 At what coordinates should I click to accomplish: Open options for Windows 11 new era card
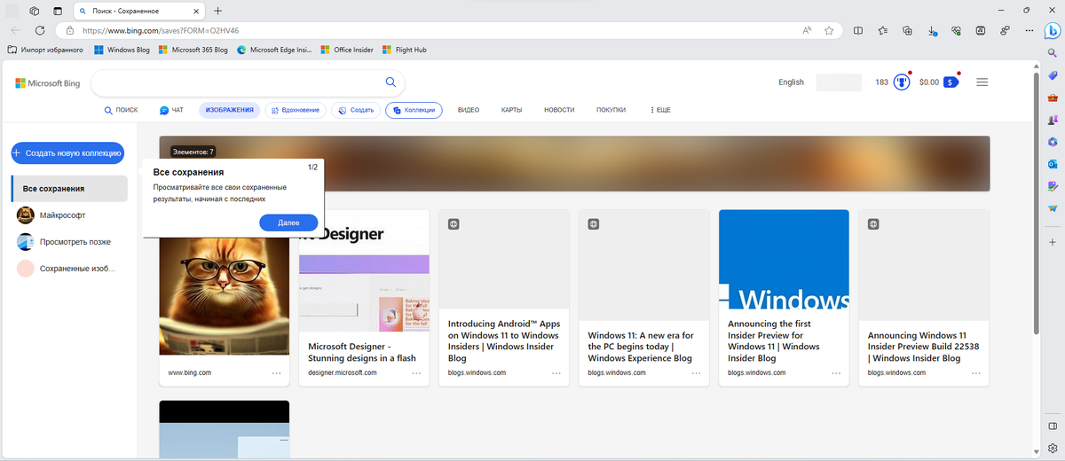tap(696, 373)
